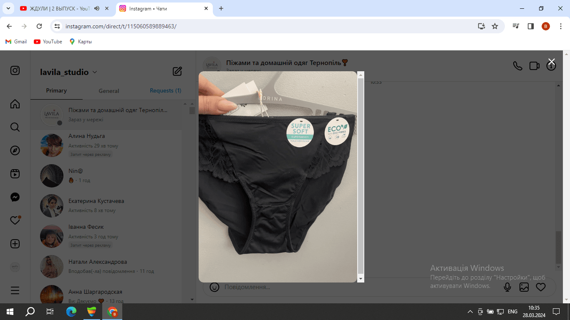Close the Instagram Чати browser tab

[206, 8]
